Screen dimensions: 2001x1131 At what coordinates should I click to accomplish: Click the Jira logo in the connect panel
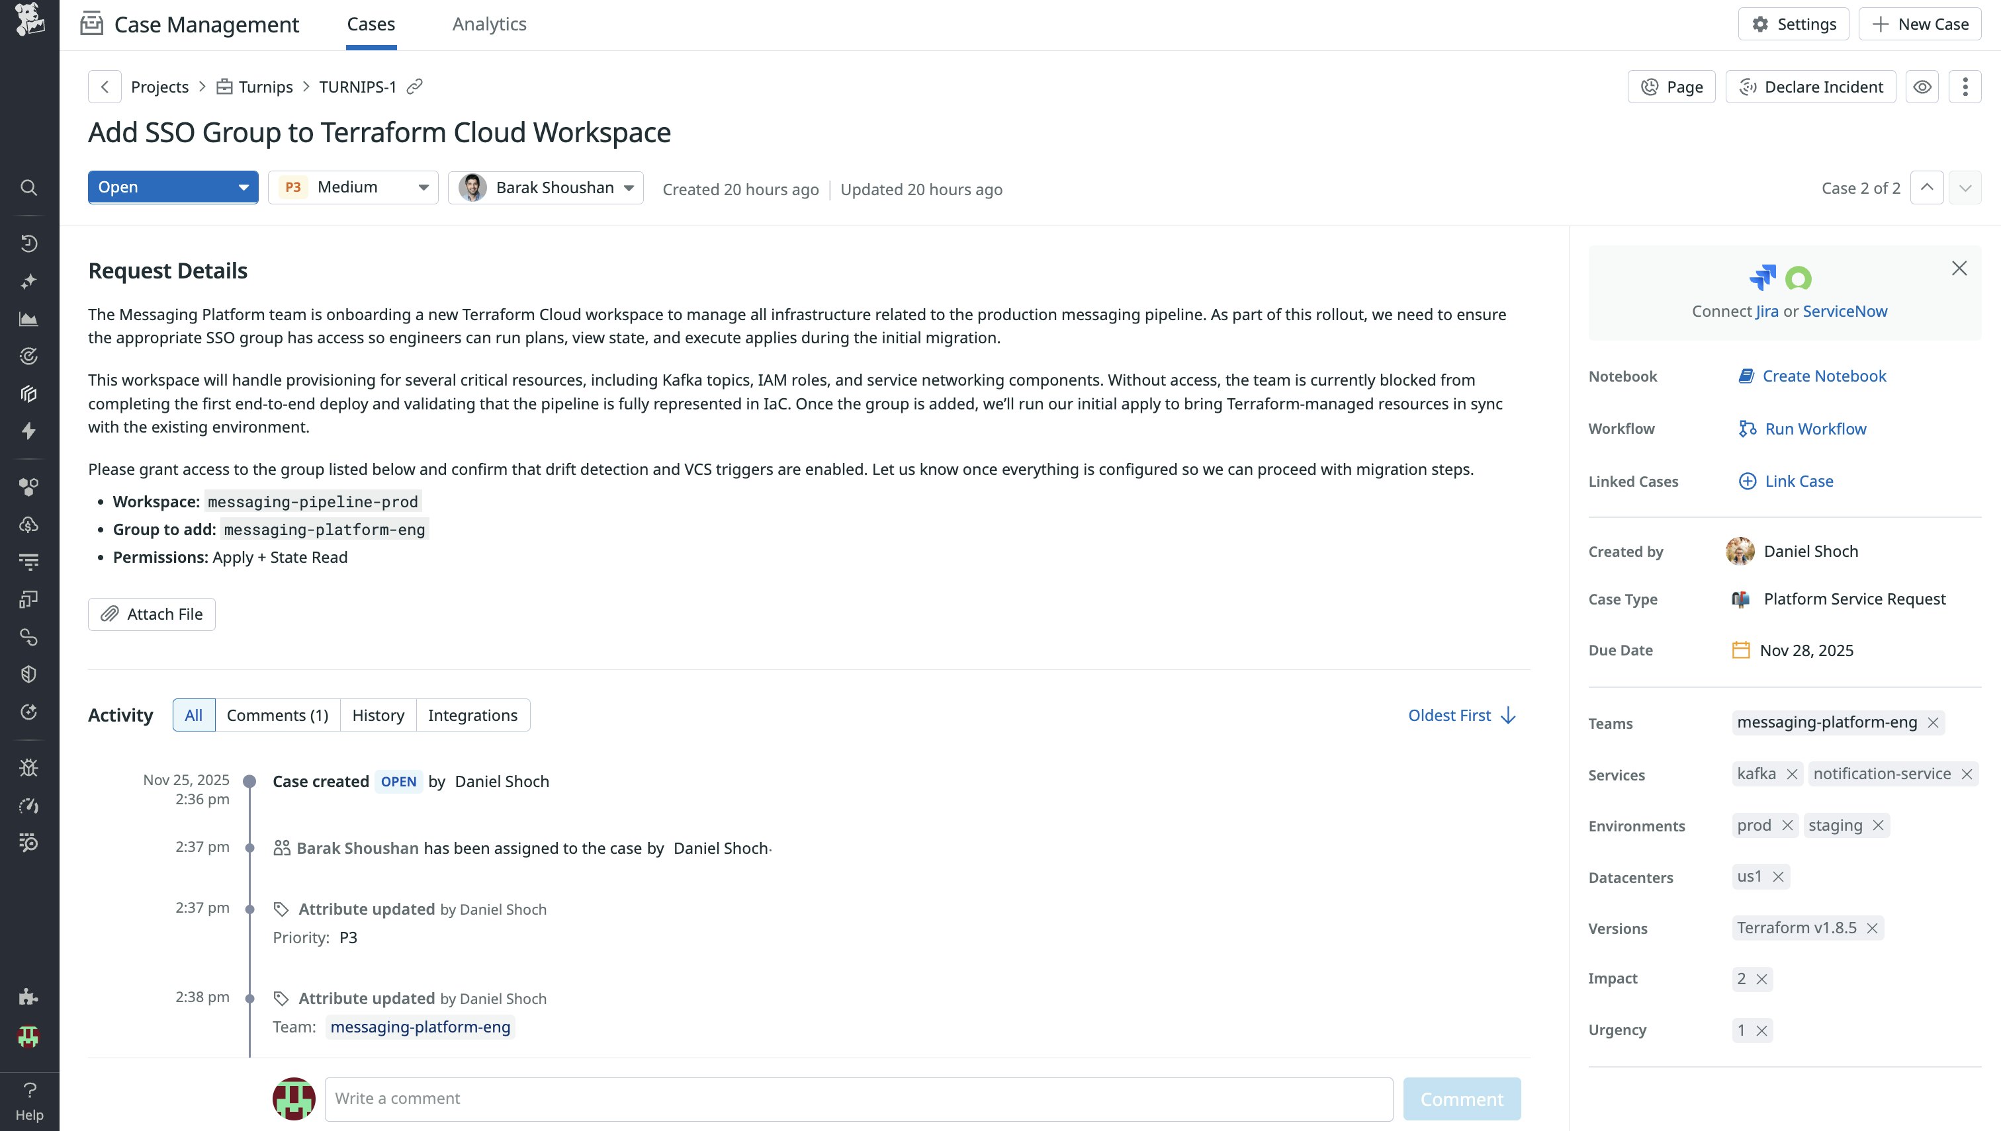pyautogui.click(x=1764, y=278)
